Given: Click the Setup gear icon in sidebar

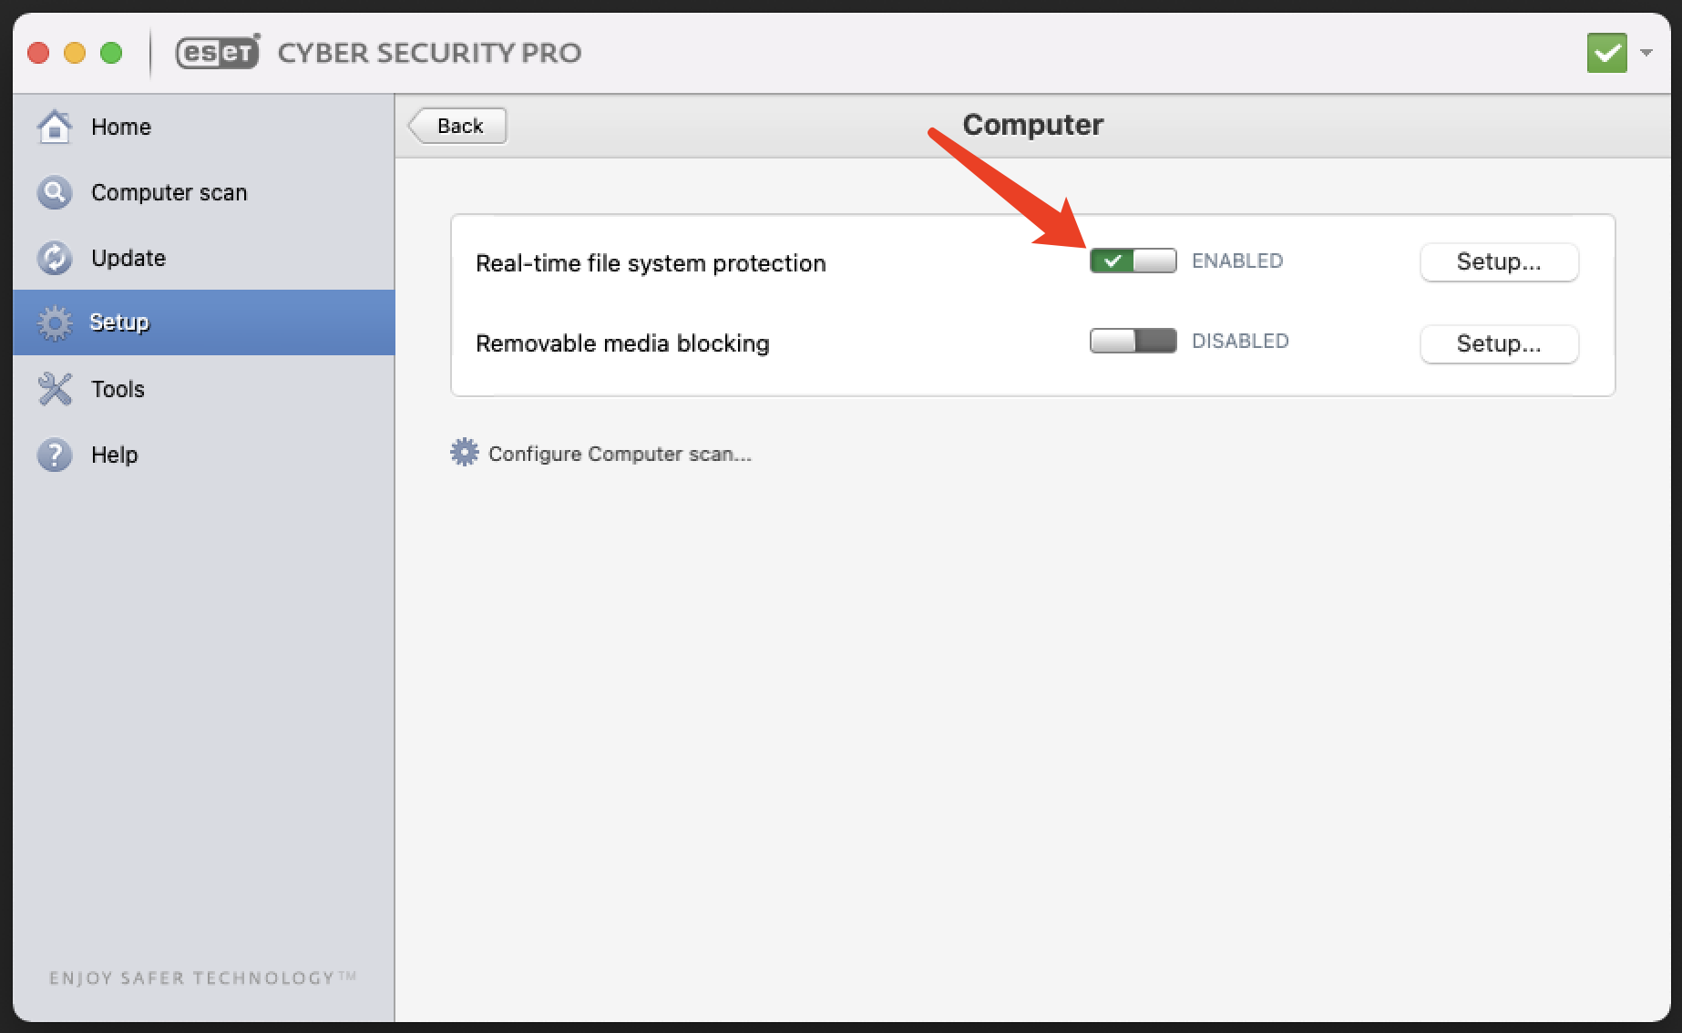Looking at the screenshot, I should pyautogui.click(x=55, y=322).
